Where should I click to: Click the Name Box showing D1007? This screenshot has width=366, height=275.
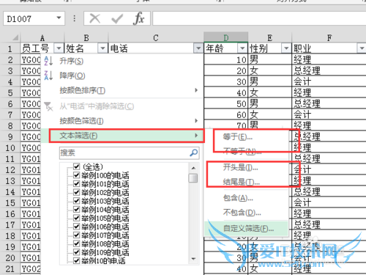tap(34, 18)
